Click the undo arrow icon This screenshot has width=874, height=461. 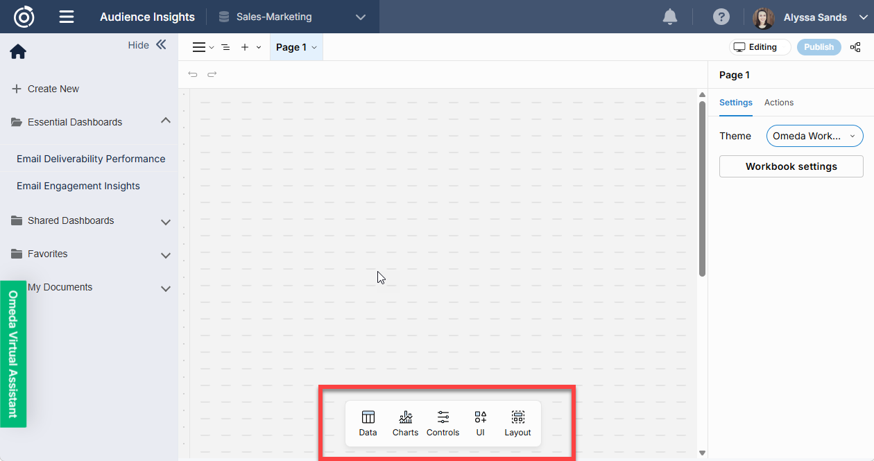(x=193, y=74)
